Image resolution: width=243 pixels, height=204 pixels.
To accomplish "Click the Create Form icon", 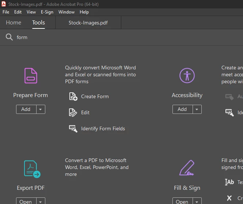I will [x=73, y=96].
